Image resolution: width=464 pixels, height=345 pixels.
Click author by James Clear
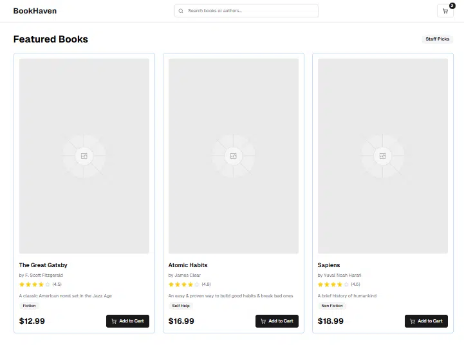pyautogui.click(x=184, y=275)
